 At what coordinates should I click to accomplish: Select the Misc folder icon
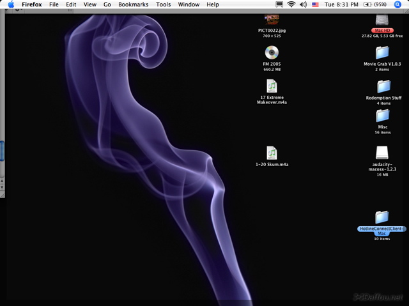click(x=382, y=116)
